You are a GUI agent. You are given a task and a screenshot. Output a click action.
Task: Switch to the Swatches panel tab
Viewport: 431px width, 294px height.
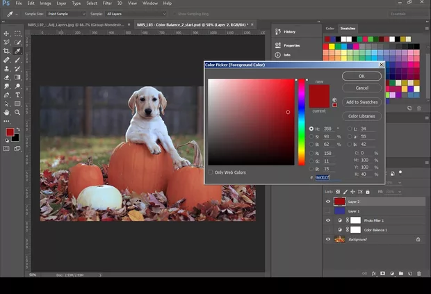(348, 28)
